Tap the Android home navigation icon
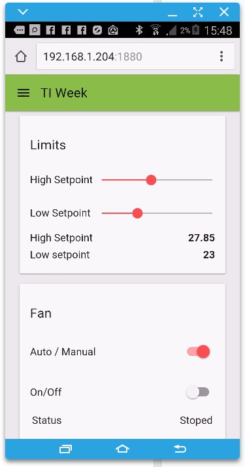 click(x=123, y=449)
